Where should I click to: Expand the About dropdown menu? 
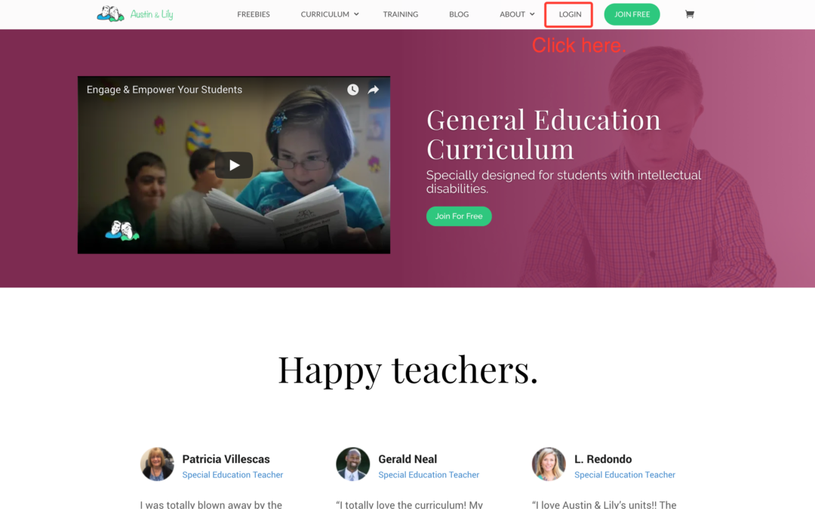tap(517, 14)
